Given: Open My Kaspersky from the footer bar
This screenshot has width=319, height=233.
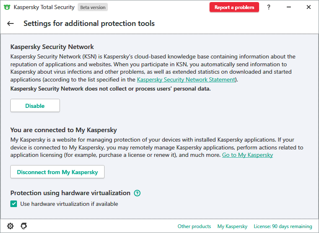Looking at the screenshot, I should coord(232,226).
